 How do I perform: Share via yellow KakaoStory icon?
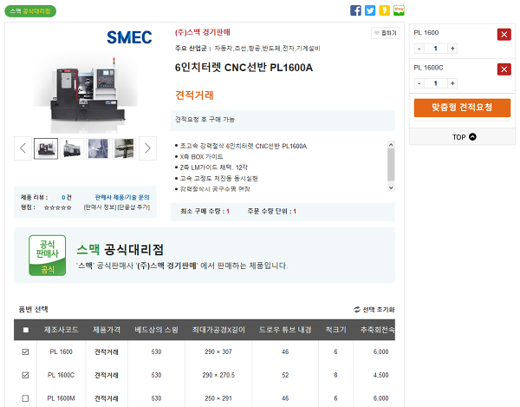click(384, 10)
